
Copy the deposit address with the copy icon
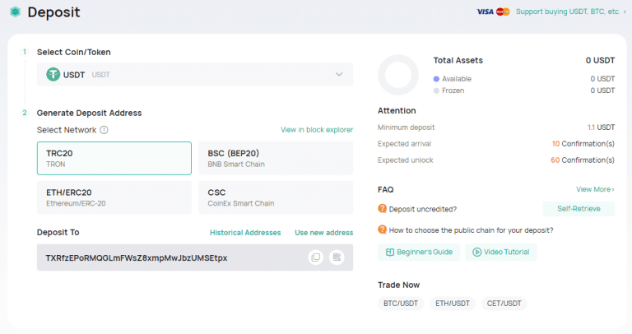pos(316,257)
